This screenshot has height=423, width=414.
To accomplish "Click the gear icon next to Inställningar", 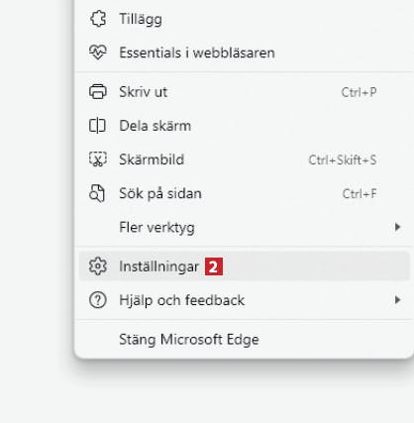I will [x=98, y=266].
